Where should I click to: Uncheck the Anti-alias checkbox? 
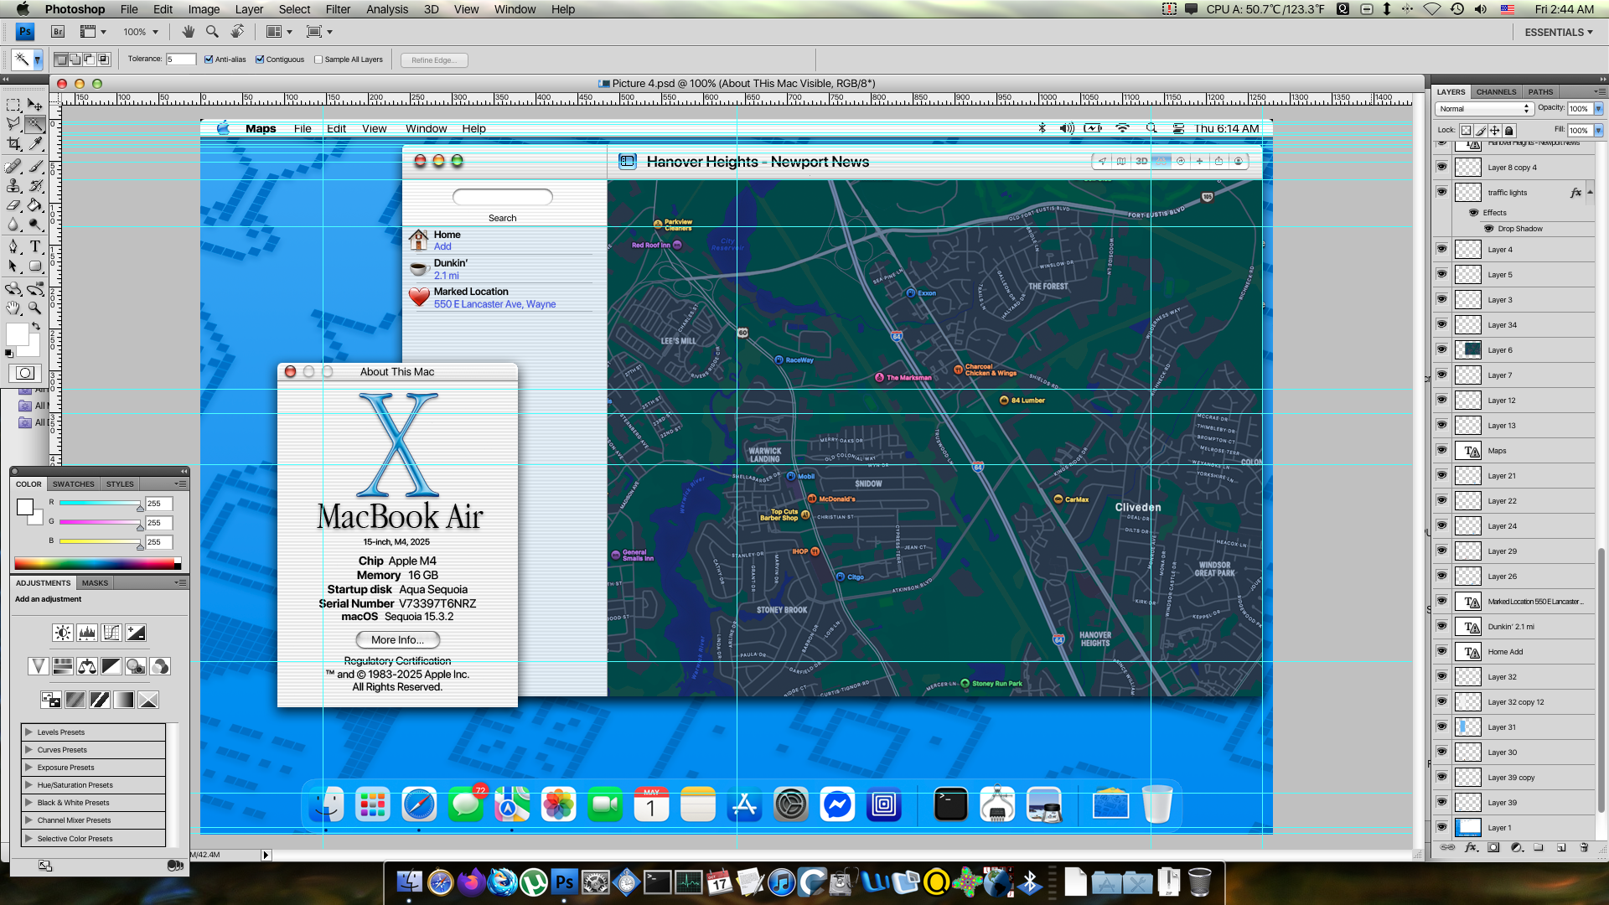pos(209,59)
